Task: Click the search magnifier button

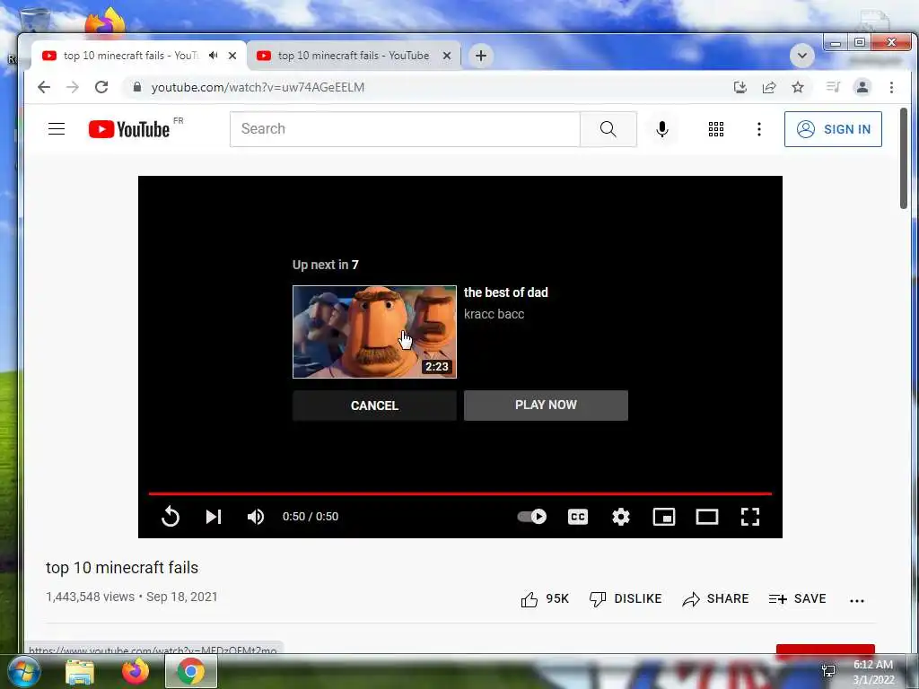Action: tap(608, 129)
